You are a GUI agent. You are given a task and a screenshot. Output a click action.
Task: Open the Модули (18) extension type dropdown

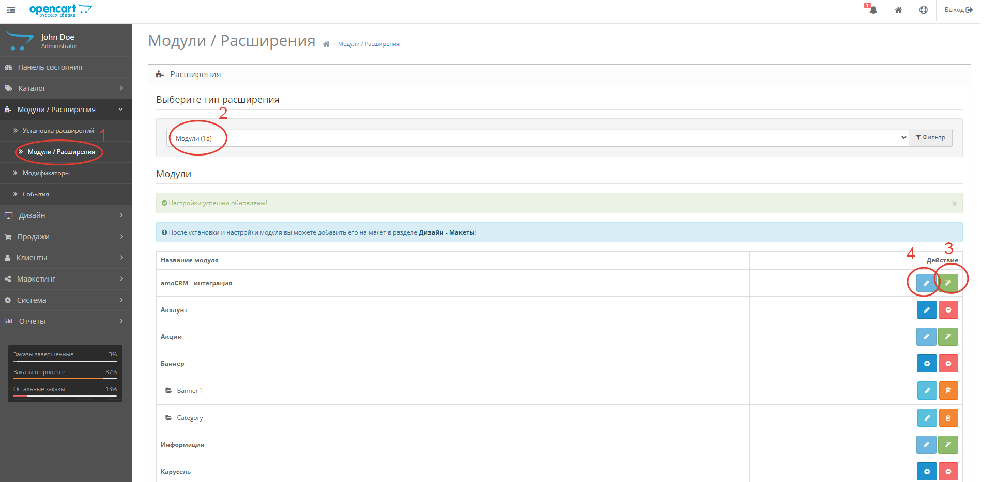[x=536, y=137]
